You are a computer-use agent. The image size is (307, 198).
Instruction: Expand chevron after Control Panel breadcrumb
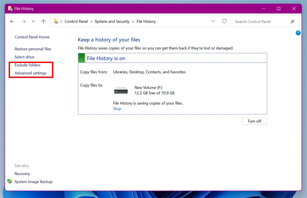91,22
